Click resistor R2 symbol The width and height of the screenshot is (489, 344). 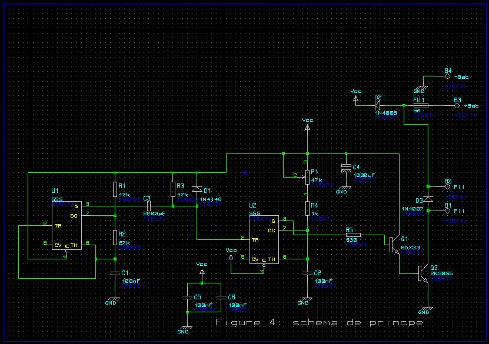(x=115, y=238)
